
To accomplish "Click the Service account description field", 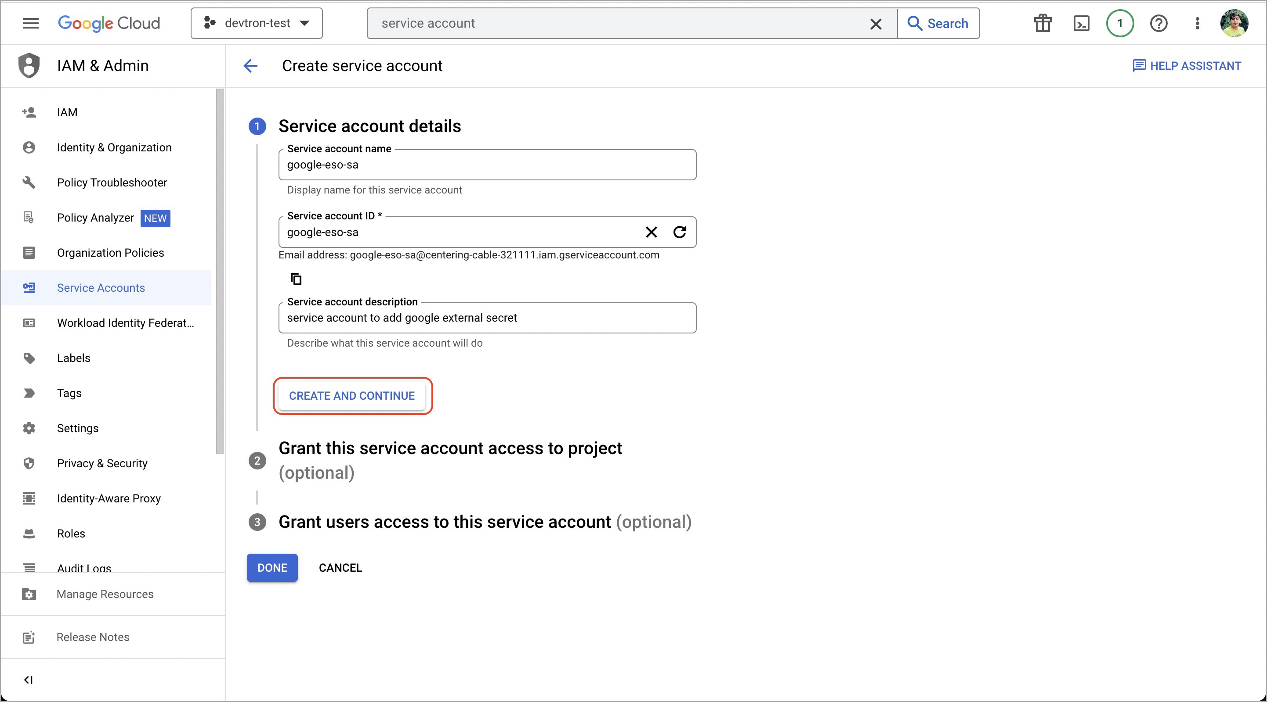I will pyautogui.click(x=487, y=318).
